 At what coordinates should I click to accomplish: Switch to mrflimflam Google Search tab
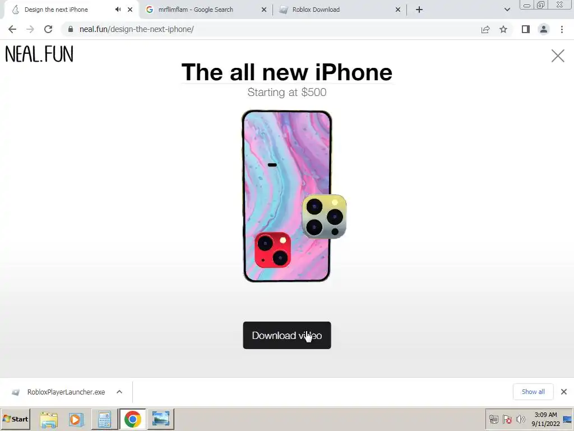[x=206, y=10]
